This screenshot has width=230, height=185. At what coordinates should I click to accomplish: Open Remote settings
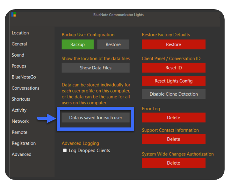19,132
